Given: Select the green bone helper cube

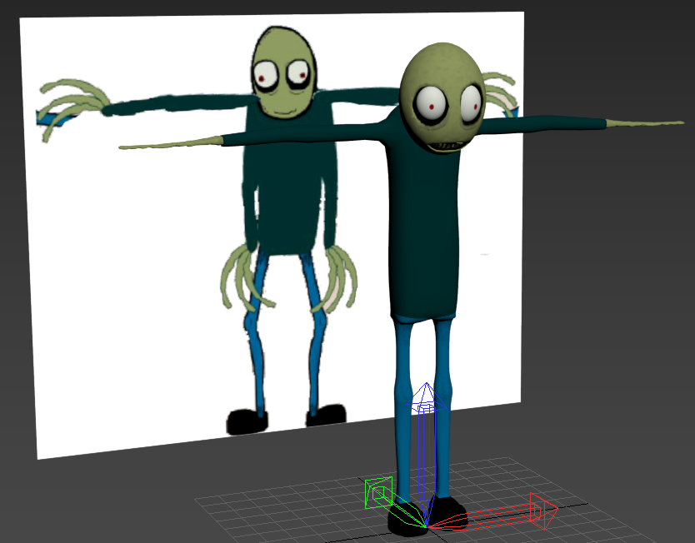Looking at the screenshot, I should click(378, 492).
